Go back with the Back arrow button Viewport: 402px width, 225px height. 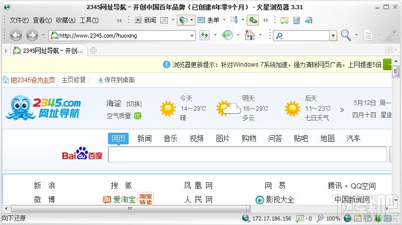pyautogui.click(x=16, y=35)
